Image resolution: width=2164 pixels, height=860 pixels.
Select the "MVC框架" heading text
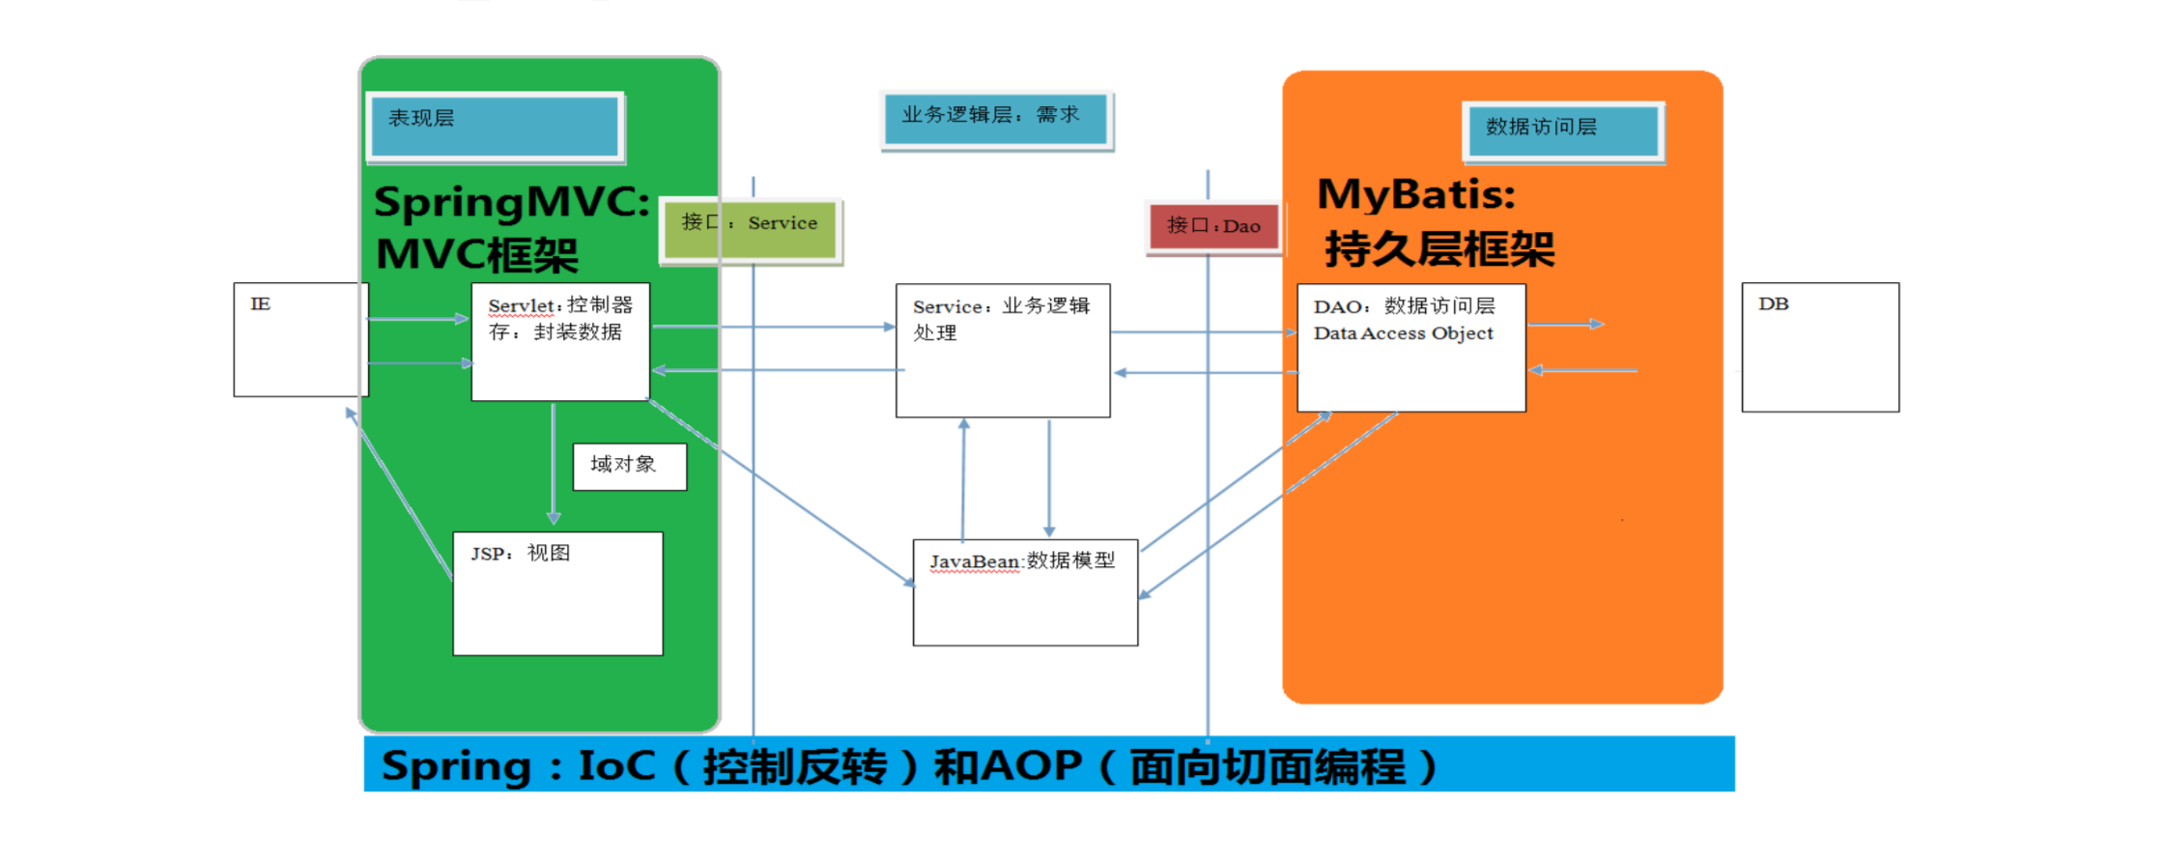[x=476, y=255]
